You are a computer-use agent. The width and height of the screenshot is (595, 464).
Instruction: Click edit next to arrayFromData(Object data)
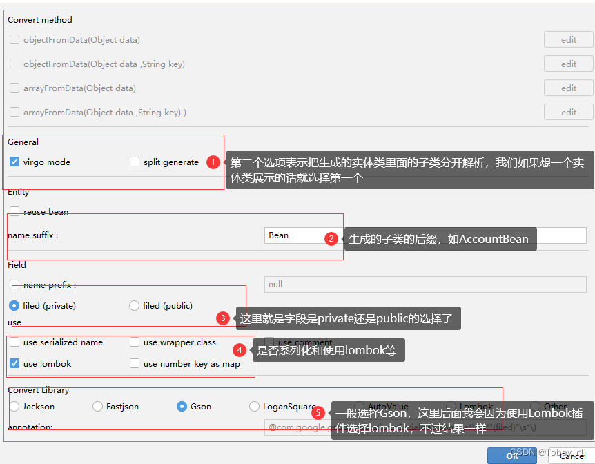tap(569, 88)
